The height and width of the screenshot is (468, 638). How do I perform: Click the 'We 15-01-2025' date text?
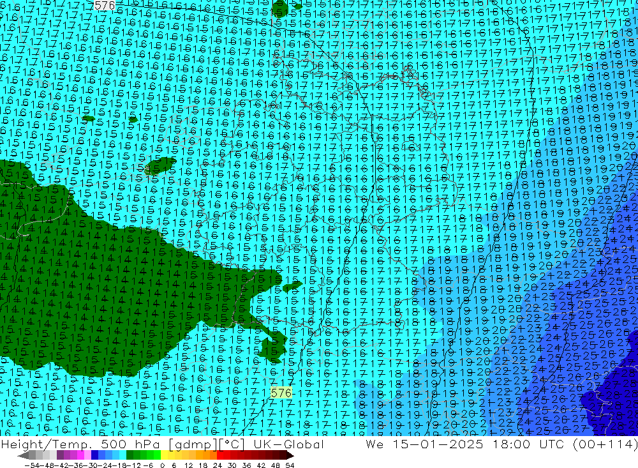tap(424, 444)
